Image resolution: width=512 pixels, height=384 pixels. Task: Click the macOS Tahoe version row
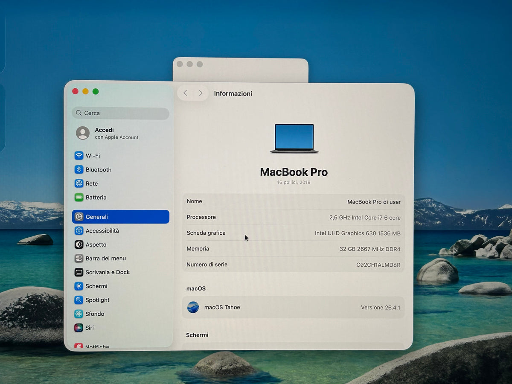click(x=293, y=307)
